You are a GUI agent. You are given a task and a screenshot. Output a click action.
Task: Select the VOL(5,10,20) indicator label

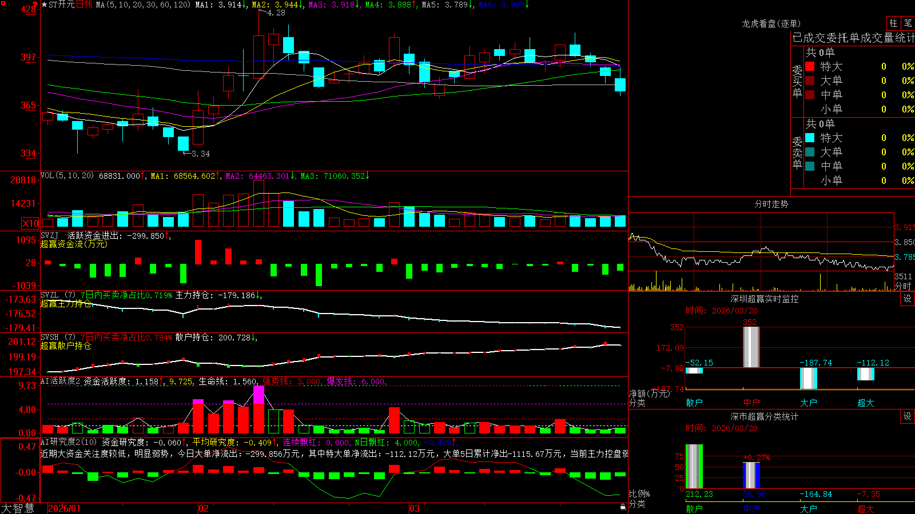pyautogui.click(x=67, y=176)
